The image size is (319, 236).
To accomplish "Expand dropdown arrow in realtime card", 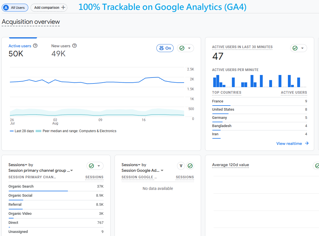I will click(302, 48).
